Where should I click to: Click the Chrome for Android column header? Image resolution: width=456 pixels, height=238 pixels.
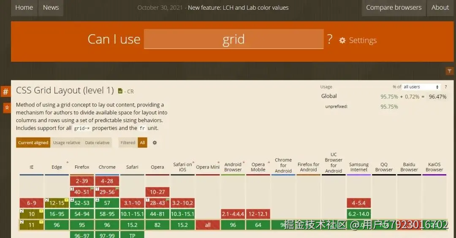(x=283, y=165)
